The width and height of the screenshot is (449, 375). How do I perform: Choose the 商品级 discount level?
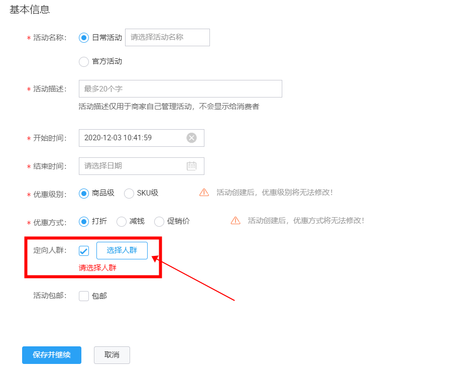coord(83,194)
